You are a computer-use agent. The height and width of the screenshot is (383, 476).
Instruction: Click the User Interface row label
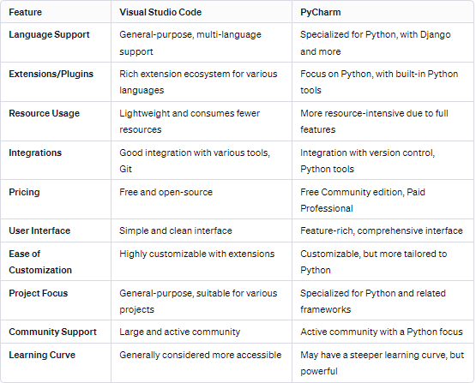39,230
